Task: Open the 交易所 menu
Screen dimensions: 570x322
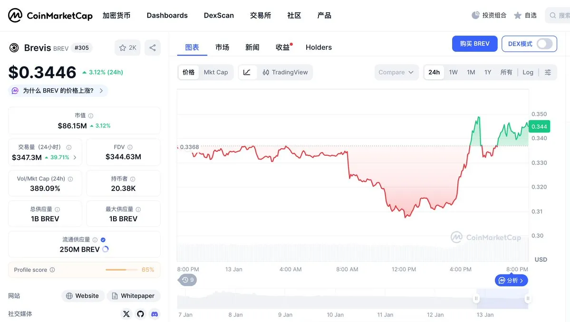Action: (261, 15)
